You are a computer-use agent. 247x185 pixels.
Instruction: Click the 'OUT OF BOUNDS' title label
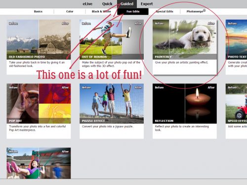tap(94, 57)
